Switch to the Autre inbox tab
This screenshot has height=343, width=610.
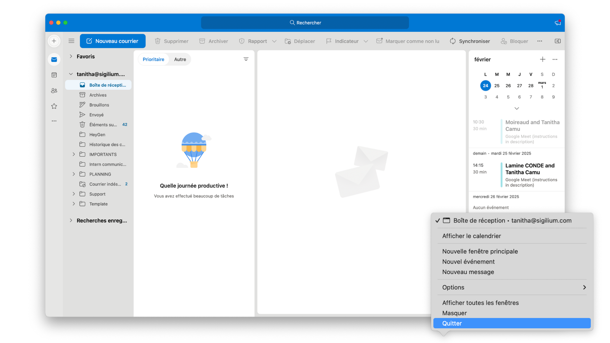coord(180,59)
